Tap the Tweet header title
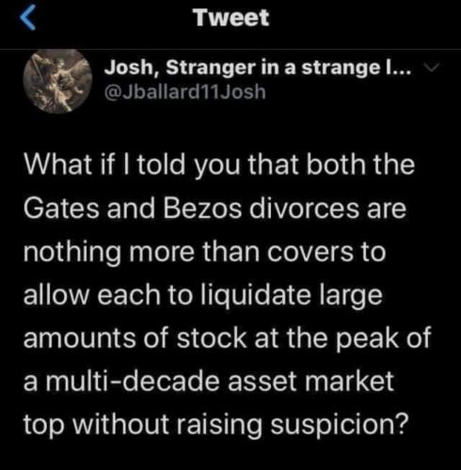Screen dimensions: 461x470 click(x=230, y=18)
